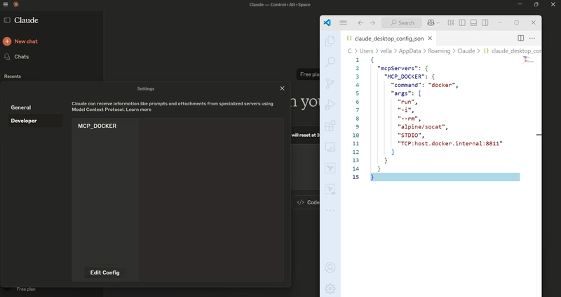Click the Claude starburst logo in title bar
561x297 pixels.
(15, 5)
